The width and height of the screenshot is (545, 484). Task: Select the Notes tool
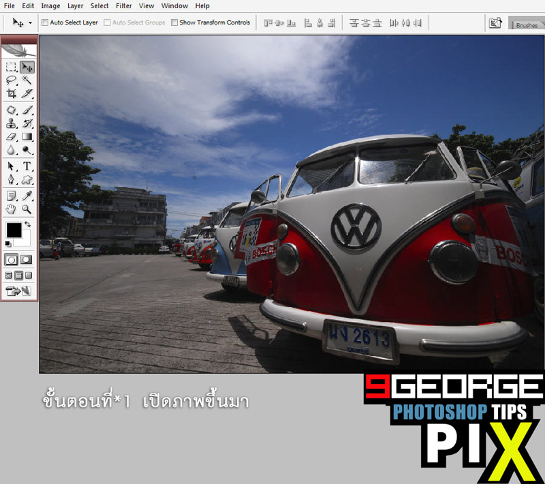(11, 196)
